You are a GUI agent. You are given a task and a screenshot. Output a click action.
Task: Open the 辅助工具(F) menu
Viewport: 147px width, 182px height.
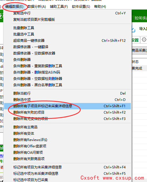coord(59,7)
